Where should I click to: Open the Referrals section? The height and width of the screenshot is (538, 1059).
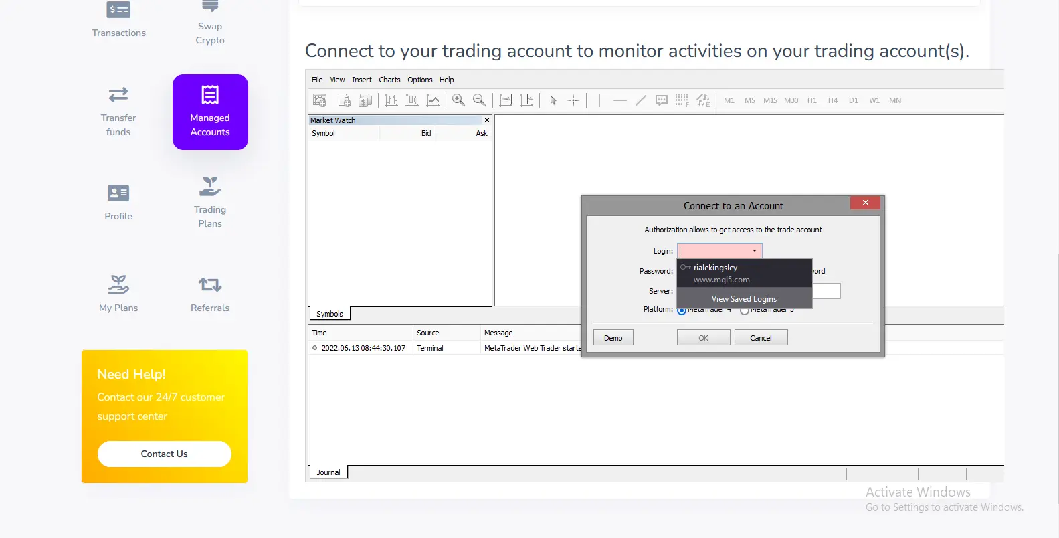(x=210, y=294)
